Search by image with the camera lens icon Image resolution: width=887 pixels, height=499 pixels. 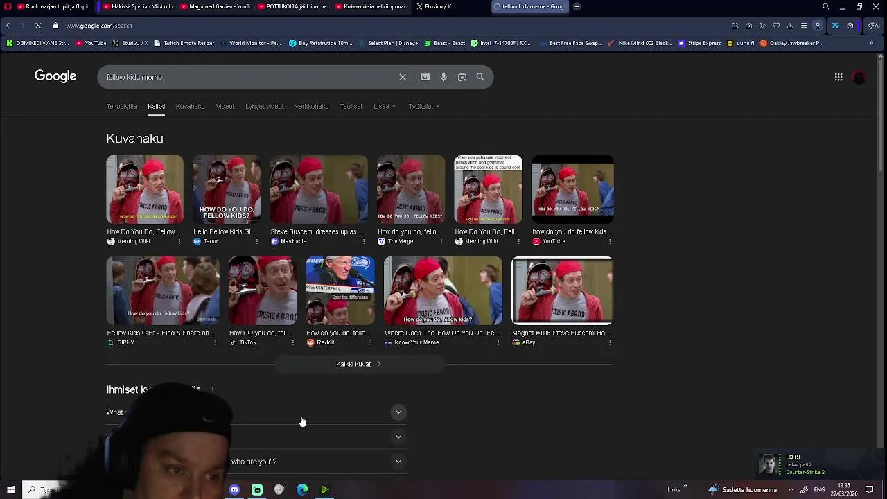pos(462,77)
